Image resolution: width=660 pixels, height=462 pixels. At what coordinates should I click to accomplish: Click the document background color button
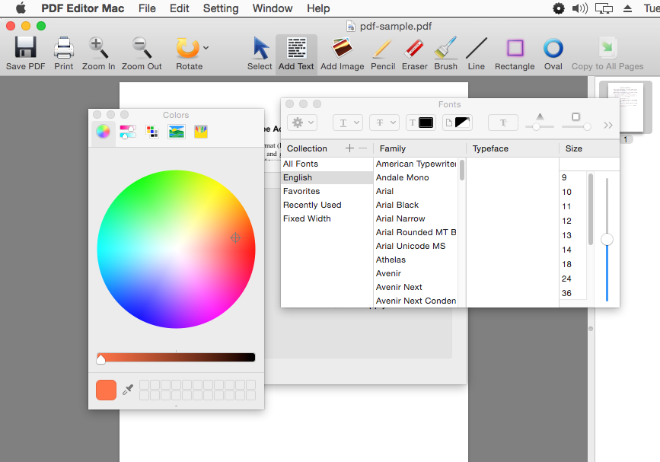[458, 123]
